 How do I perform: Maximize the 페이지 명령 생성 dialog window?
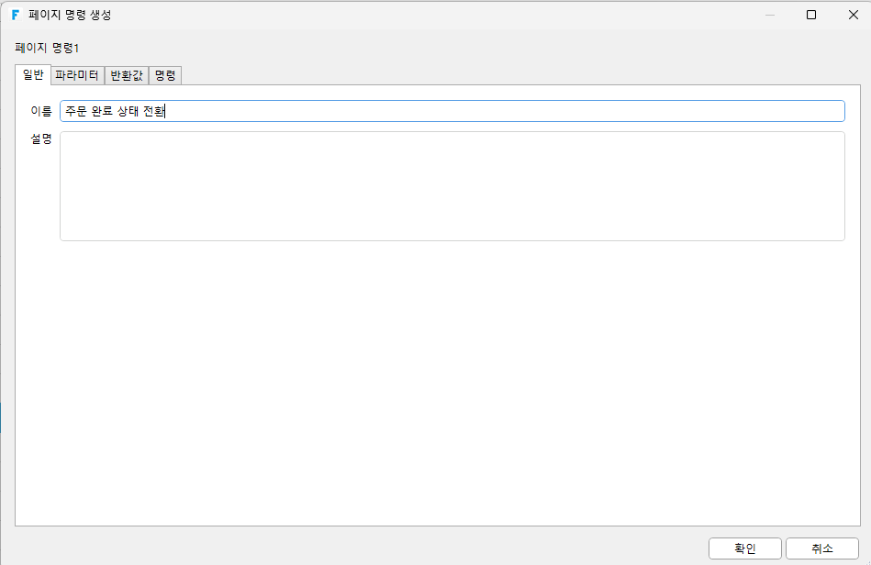[811, 15]
